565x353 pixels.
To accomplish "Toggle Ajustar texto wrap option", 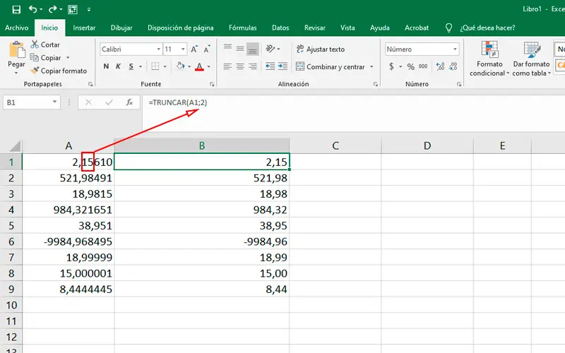I will pyautogui.click(x=319, y=49).
